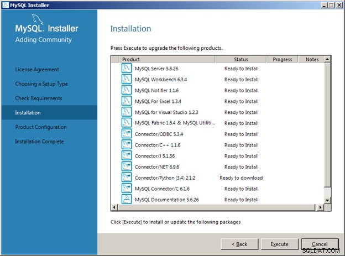This screenshot has width=345, height=256.
Task: Click the Back button
Action: point(239,244)
